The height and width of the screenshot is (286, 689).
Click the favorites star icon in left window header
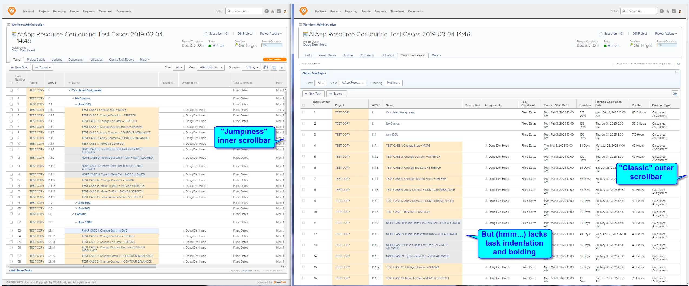273,11
